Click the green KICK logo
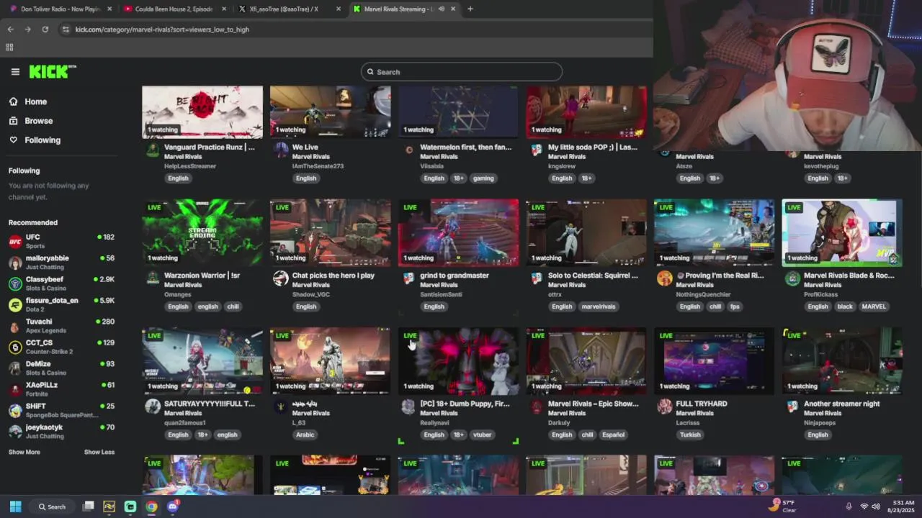Screen dimensions: 922x518 point(52,71)
